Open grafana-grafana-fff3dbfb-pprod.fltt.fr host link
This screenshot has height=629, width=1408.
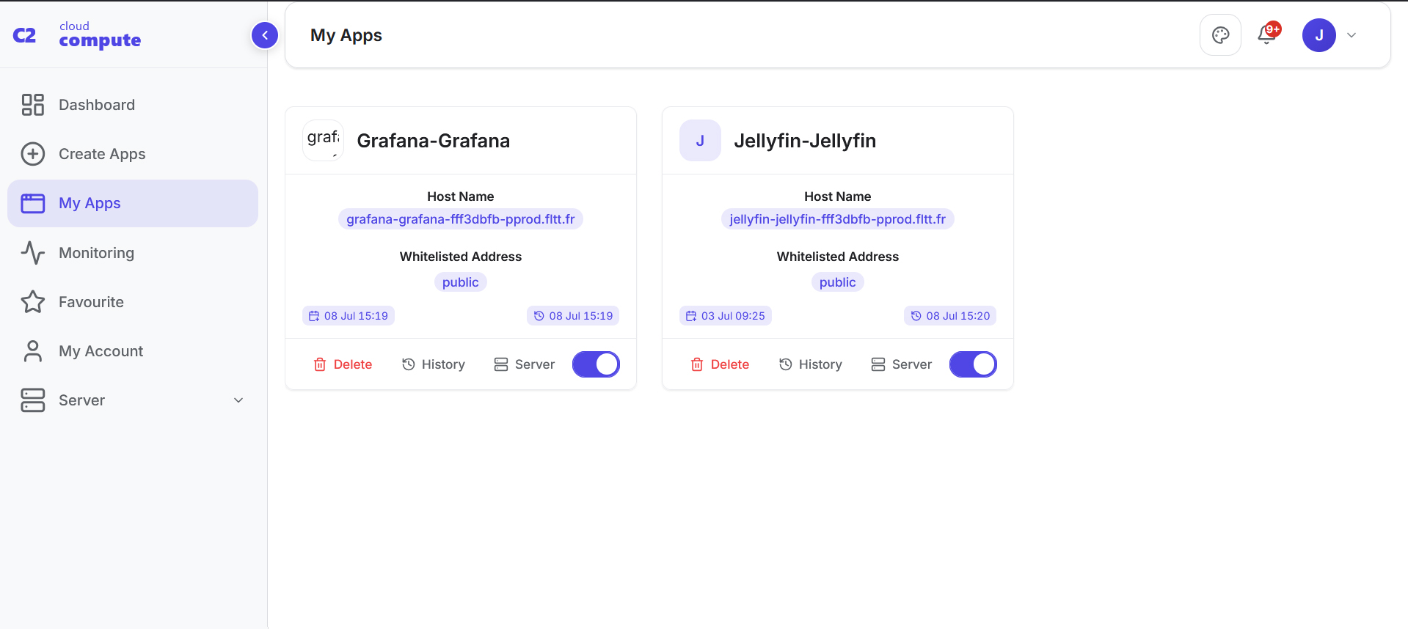point(461,219)
